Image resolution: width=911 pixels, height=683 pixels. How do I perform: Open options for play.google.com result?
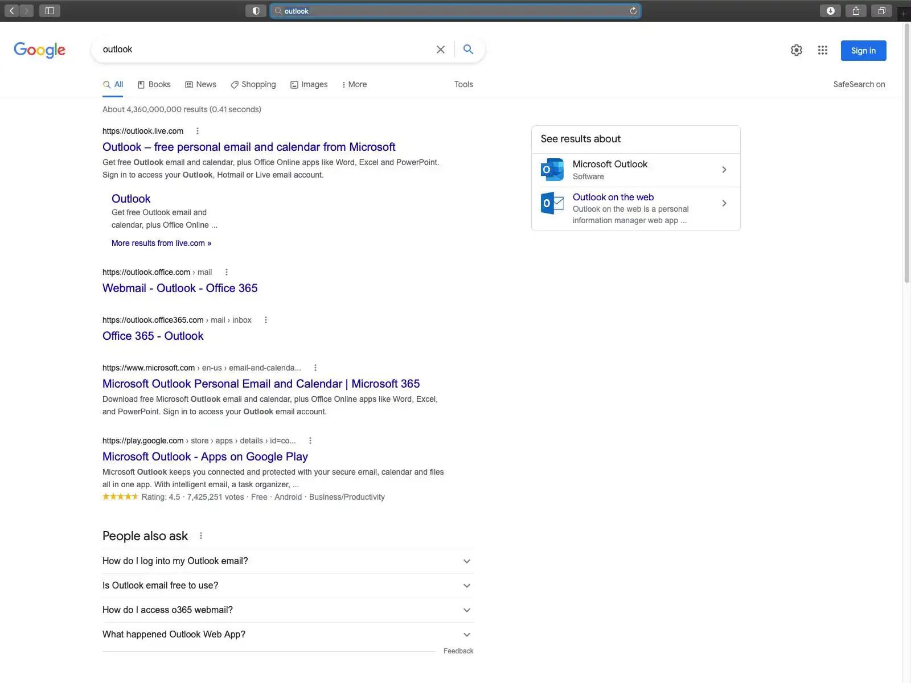[310, 441]
